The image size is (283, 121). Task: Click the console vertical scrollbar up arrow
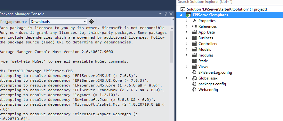(172, 28)
